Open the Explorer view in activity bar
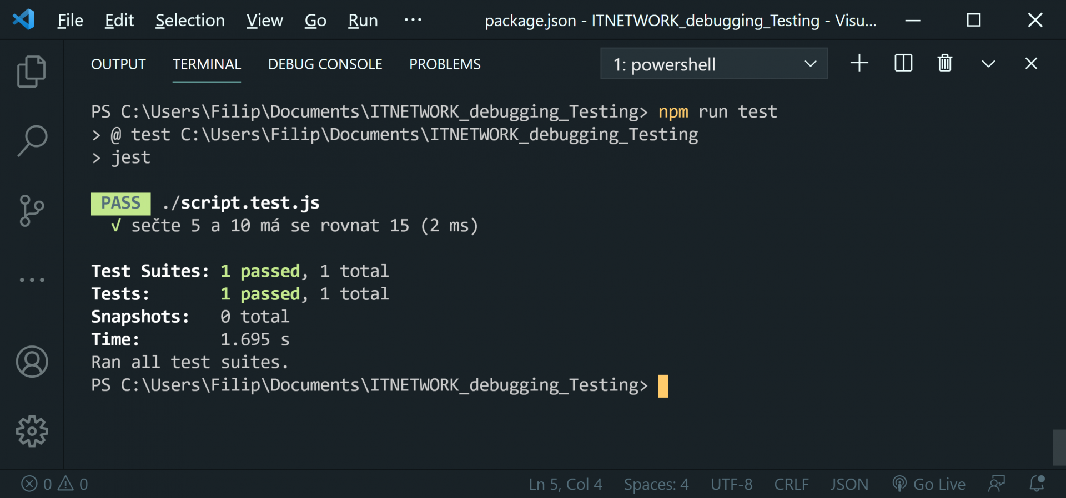This screenshot has width=1066, height=498. [x=32, y=72]
